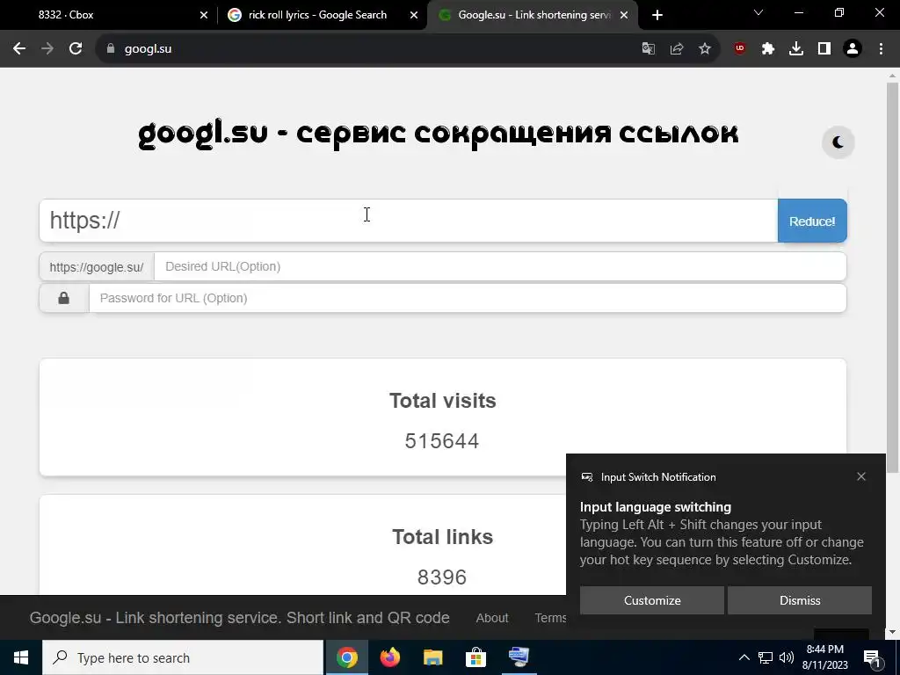Image resolution: width=900 pixels, height=675 pixels.
Task: Open Chrome's three-dot menu
Action: pyautogui.click(x=881, y=49)
